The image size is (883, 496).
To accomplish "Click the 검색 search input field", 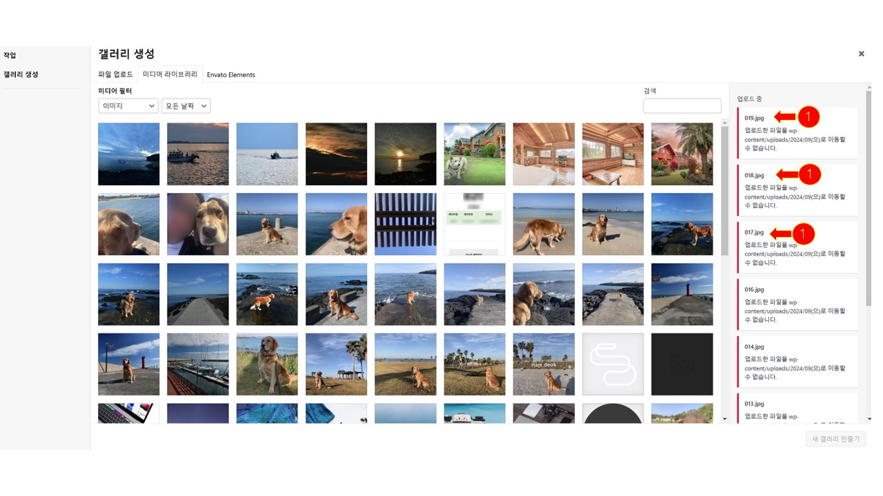I will 682,106.
